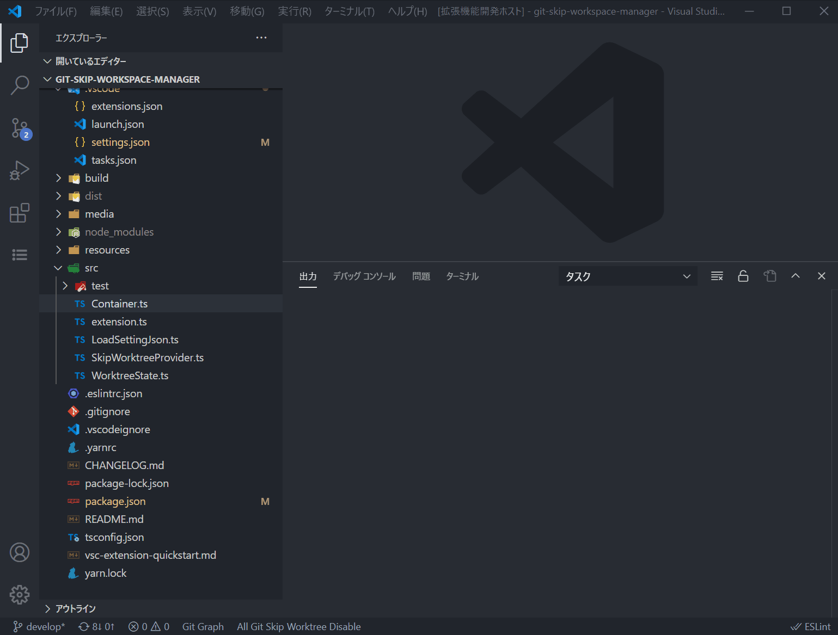Open tasks.json file
Viewport: 838px width, 635px height.
[x=161, y=160]
